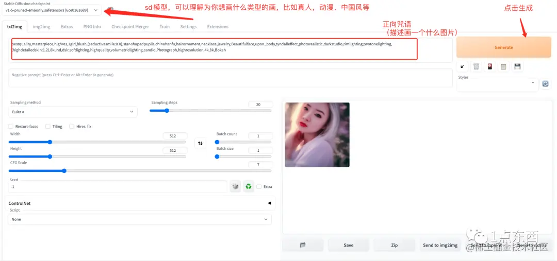Click the green recycle icon to reuse the seed
This screenshot has height=261, width=557.
point(249,186)
